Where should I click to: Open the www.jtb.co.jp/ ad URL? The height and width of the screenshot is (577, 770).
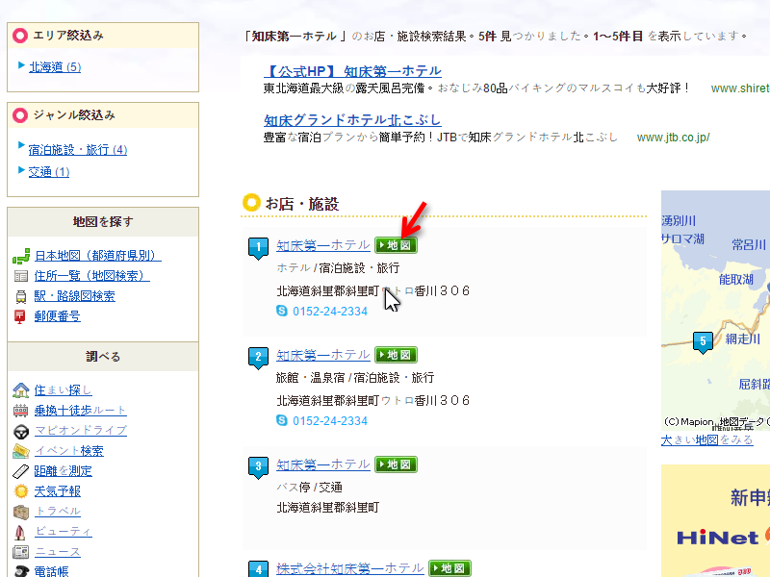coord(673,138)
